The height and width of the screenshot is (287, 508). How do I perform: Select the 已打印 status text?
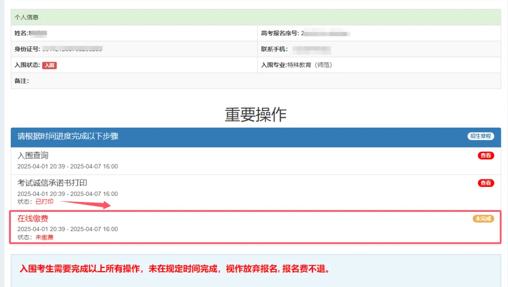45,202
